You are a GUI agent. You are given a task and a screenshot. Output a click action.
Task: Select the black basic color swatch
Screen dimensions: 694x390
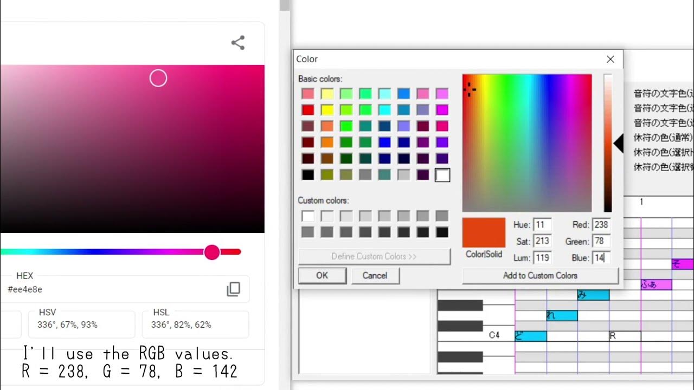coord(308,175)
